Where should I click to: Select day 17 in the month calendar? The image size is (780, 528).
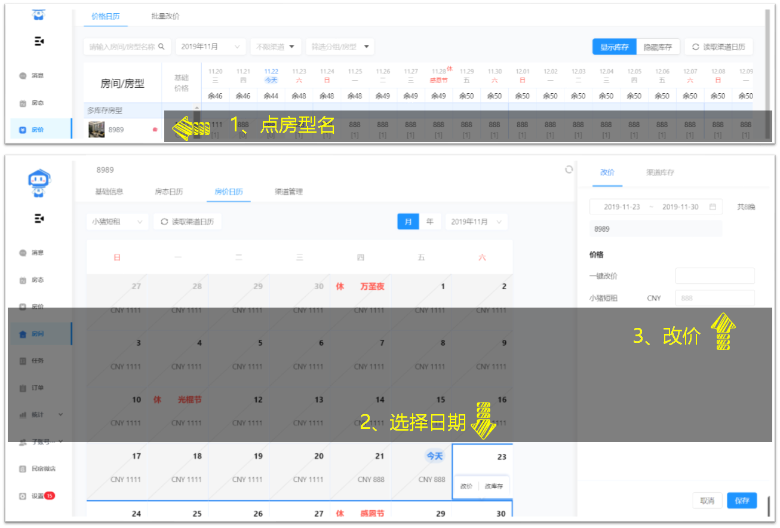pos(117,471)
